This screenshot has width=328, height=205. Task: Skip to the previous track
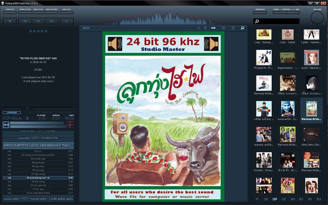click(25, 21)
